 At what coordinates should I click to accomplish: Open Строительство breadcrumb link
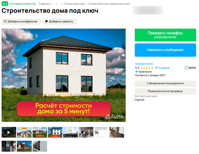point(74,4)
